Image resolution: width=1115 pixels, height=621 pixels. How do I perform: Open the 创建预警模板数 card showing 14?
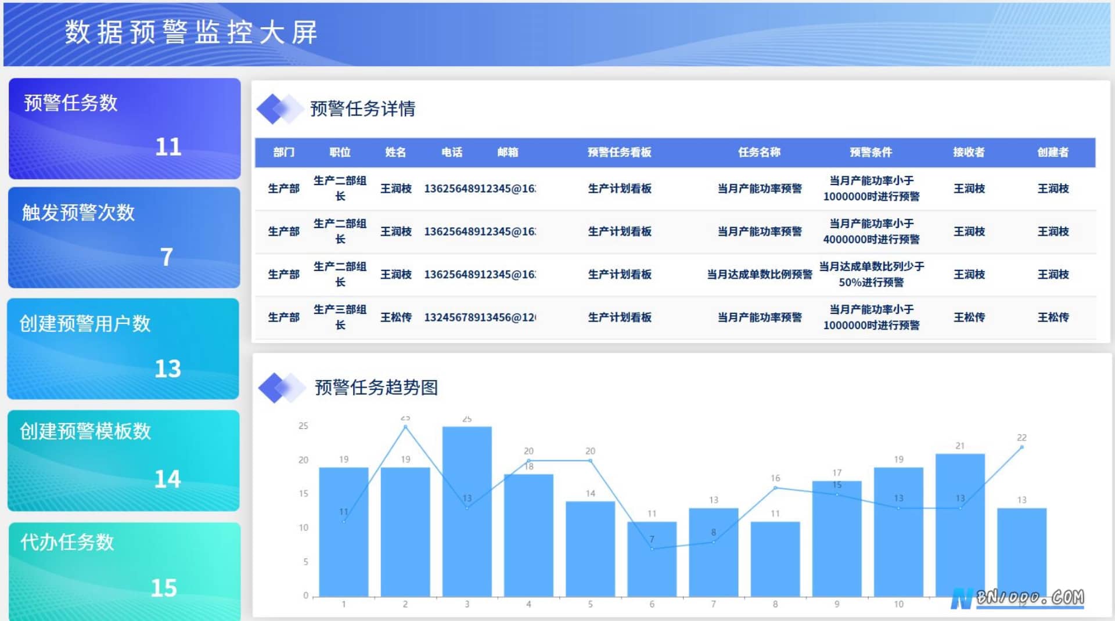click(x=123, y=461)
